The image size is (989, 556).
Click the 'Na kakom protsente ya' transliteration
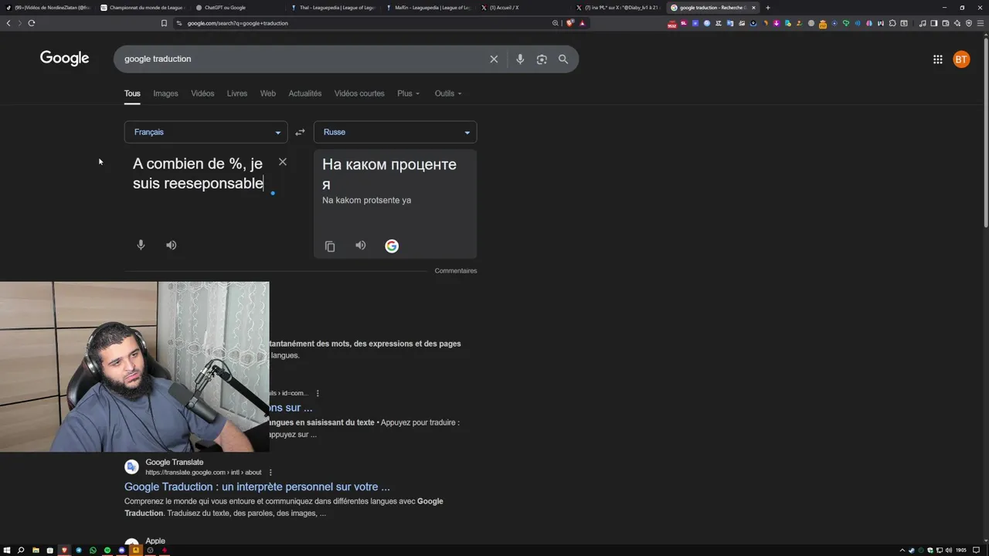click(x=366, y=200)
